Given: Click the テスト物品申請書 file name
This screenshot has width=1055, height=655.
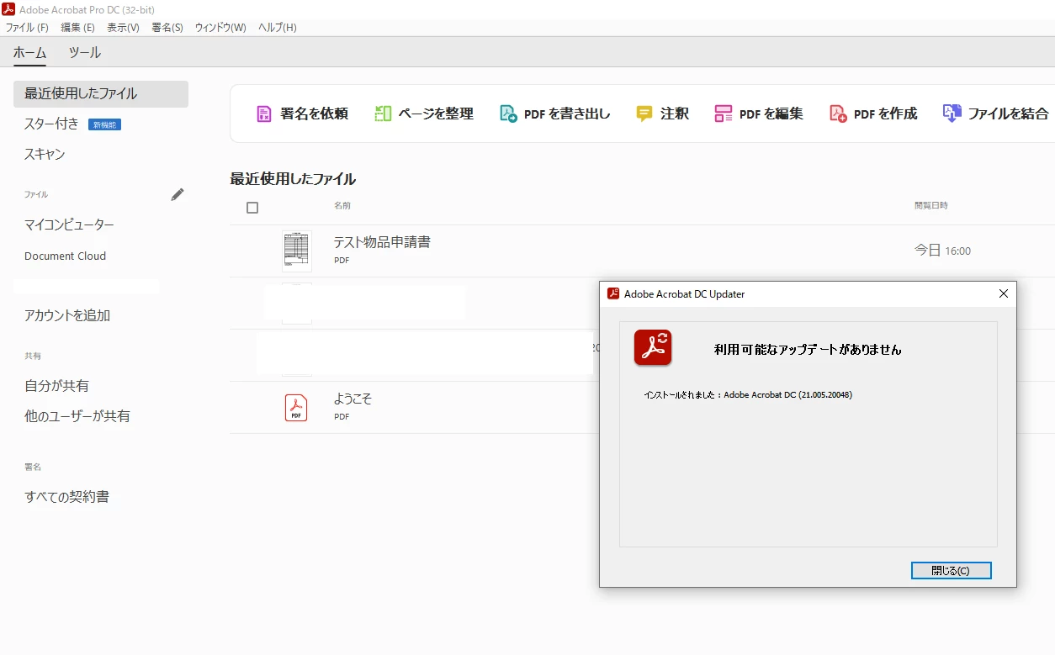Looking at the screenshot, I should coord(382,242).
